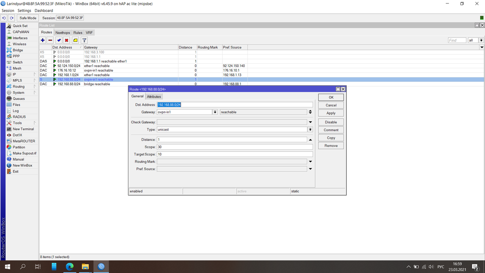Screen dimensions: 485x273
Task: Disable the selected route with the red X icon
Action: (x=67, y=40)
